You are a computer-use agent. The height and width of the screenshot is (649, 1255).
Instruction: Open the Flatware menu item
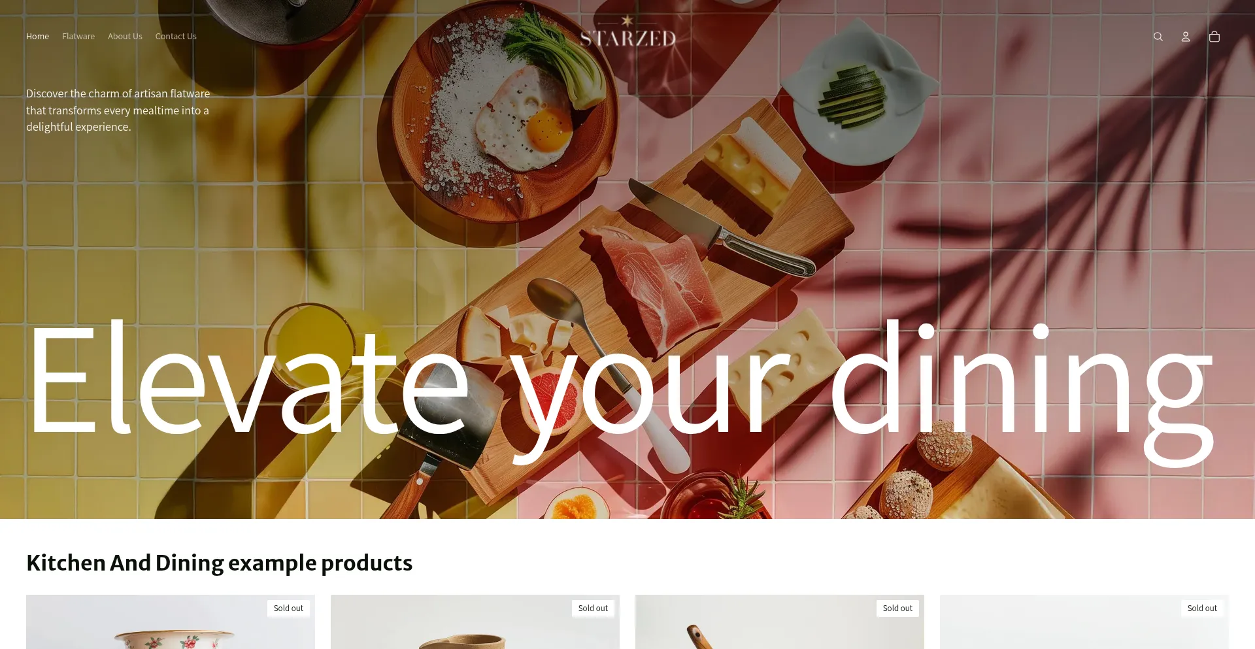click(78, 37)
